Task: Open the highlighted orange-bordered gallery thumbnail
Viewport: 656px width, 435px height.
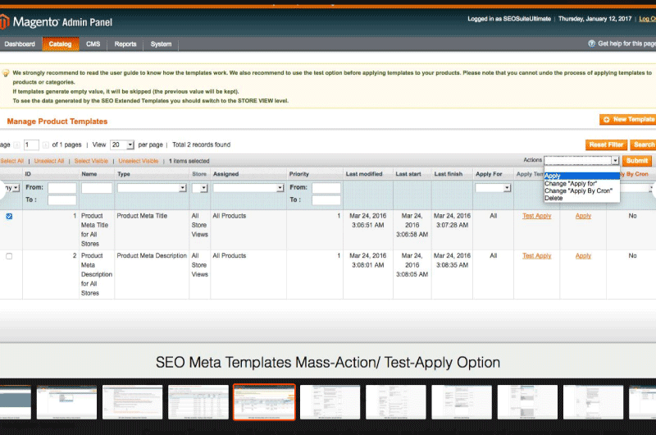Action: [264, 402]
